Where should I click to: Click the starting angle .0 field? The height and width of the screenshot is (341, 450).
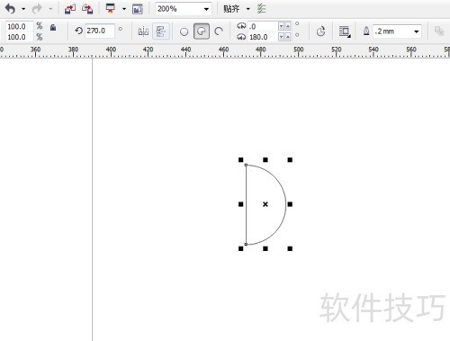coord(263,26)
